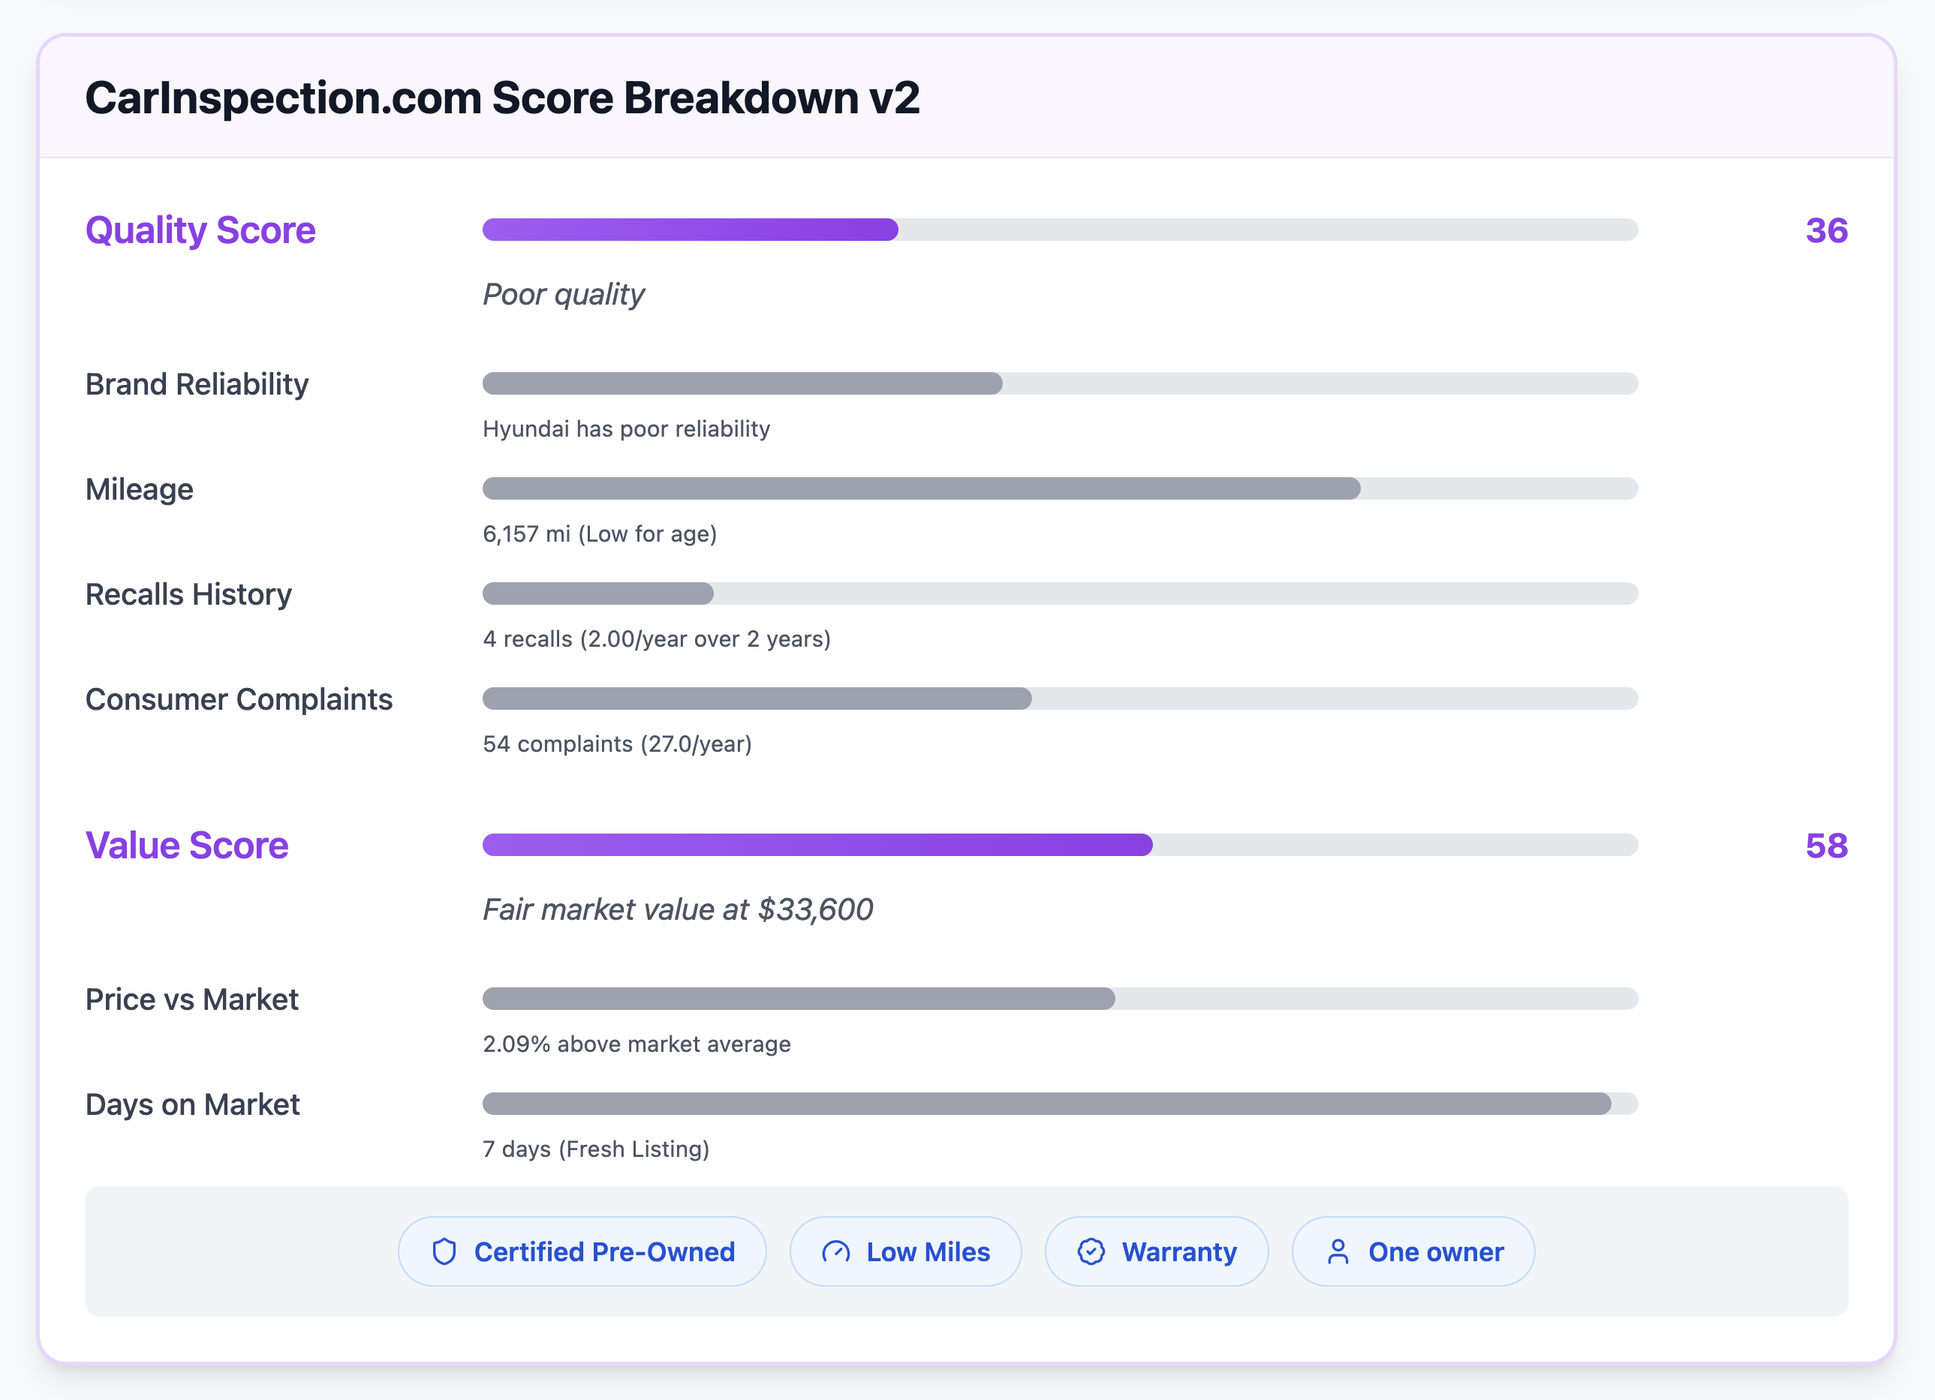This screenshot has width=1935, height=1400.
Task: Click the shield icon on Certified Pre-Owned badge
Action: pos(444,1251)
